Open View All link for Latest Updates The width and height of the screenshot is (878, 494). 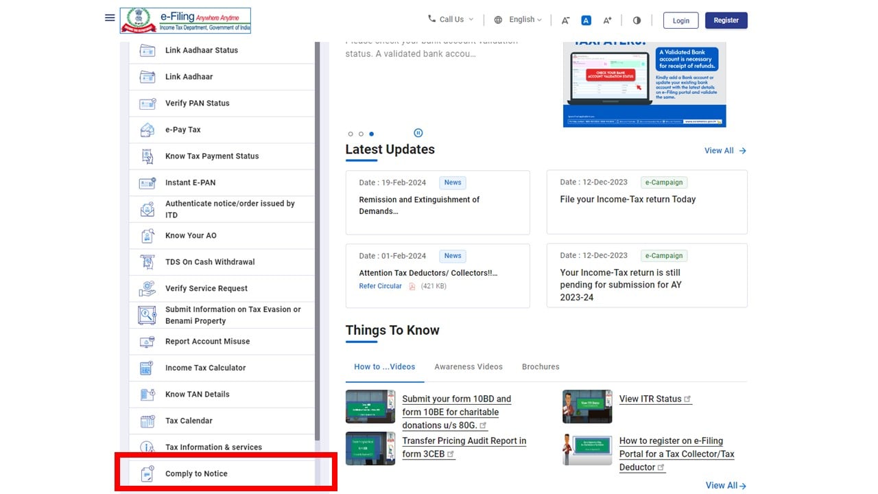click(x=725, y=150)
